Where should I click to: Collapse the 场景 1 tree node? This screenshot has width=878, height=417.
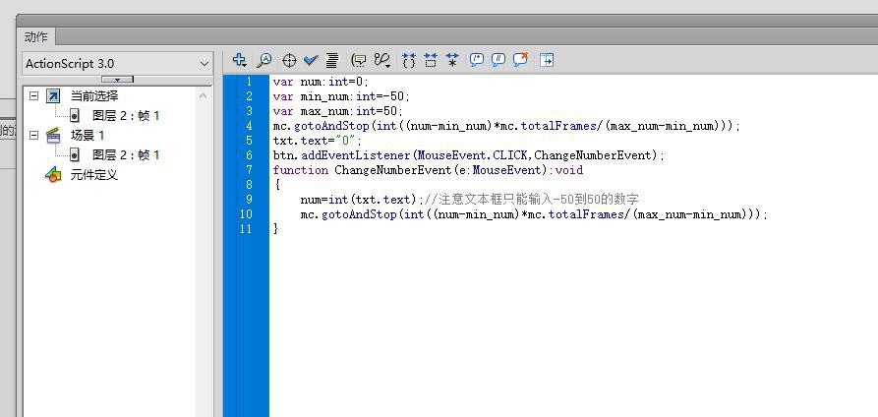(x=33, y=135)
